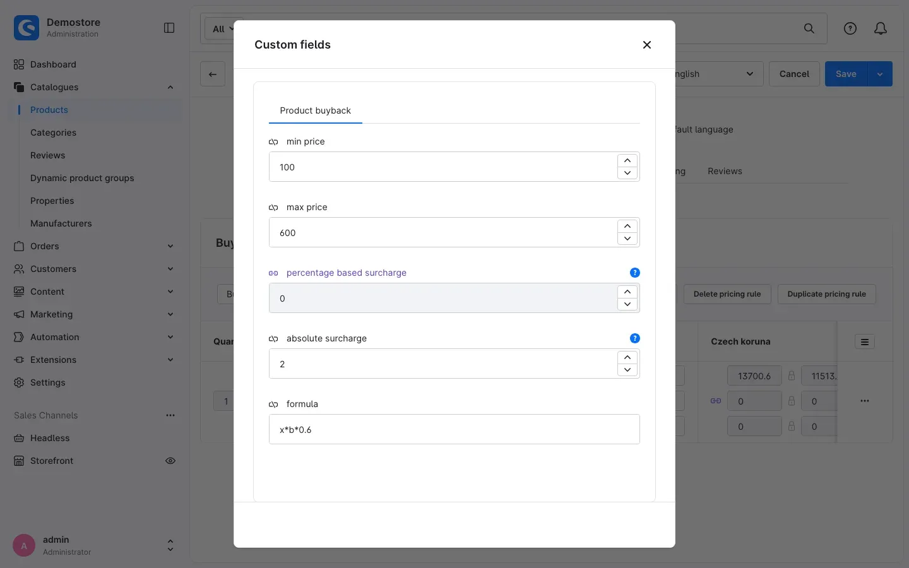Select the Product buyback tab

tap(316, 110)
